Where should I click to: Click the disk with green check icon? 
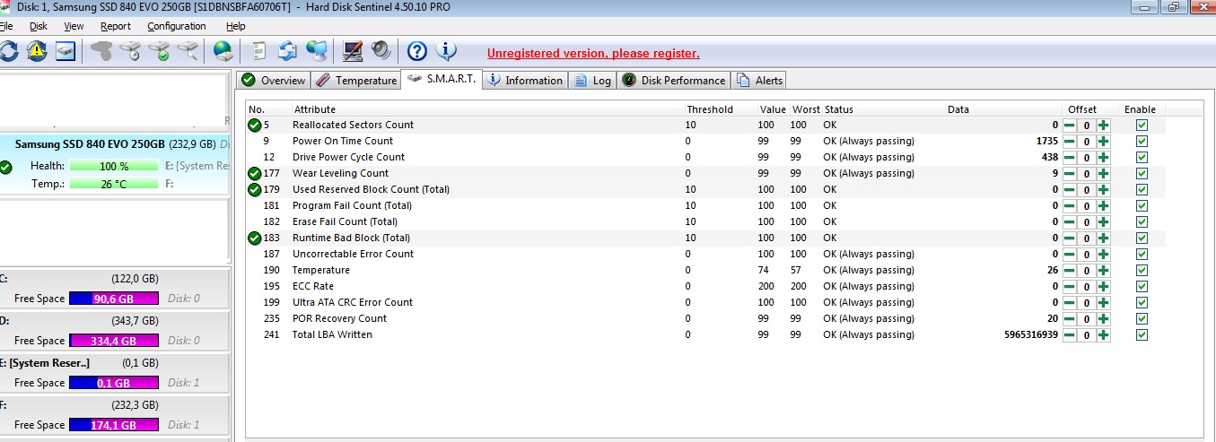point(159,51)
